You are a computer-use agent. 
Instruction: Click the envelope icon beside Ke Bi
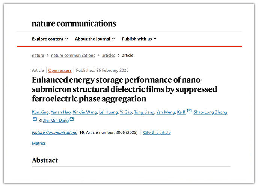[x=189, y=111]
